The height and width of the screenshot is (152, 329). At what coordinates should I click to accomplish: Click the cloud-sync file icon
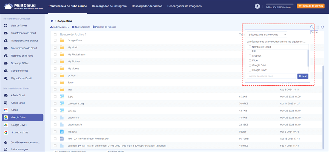pos(62,118)
